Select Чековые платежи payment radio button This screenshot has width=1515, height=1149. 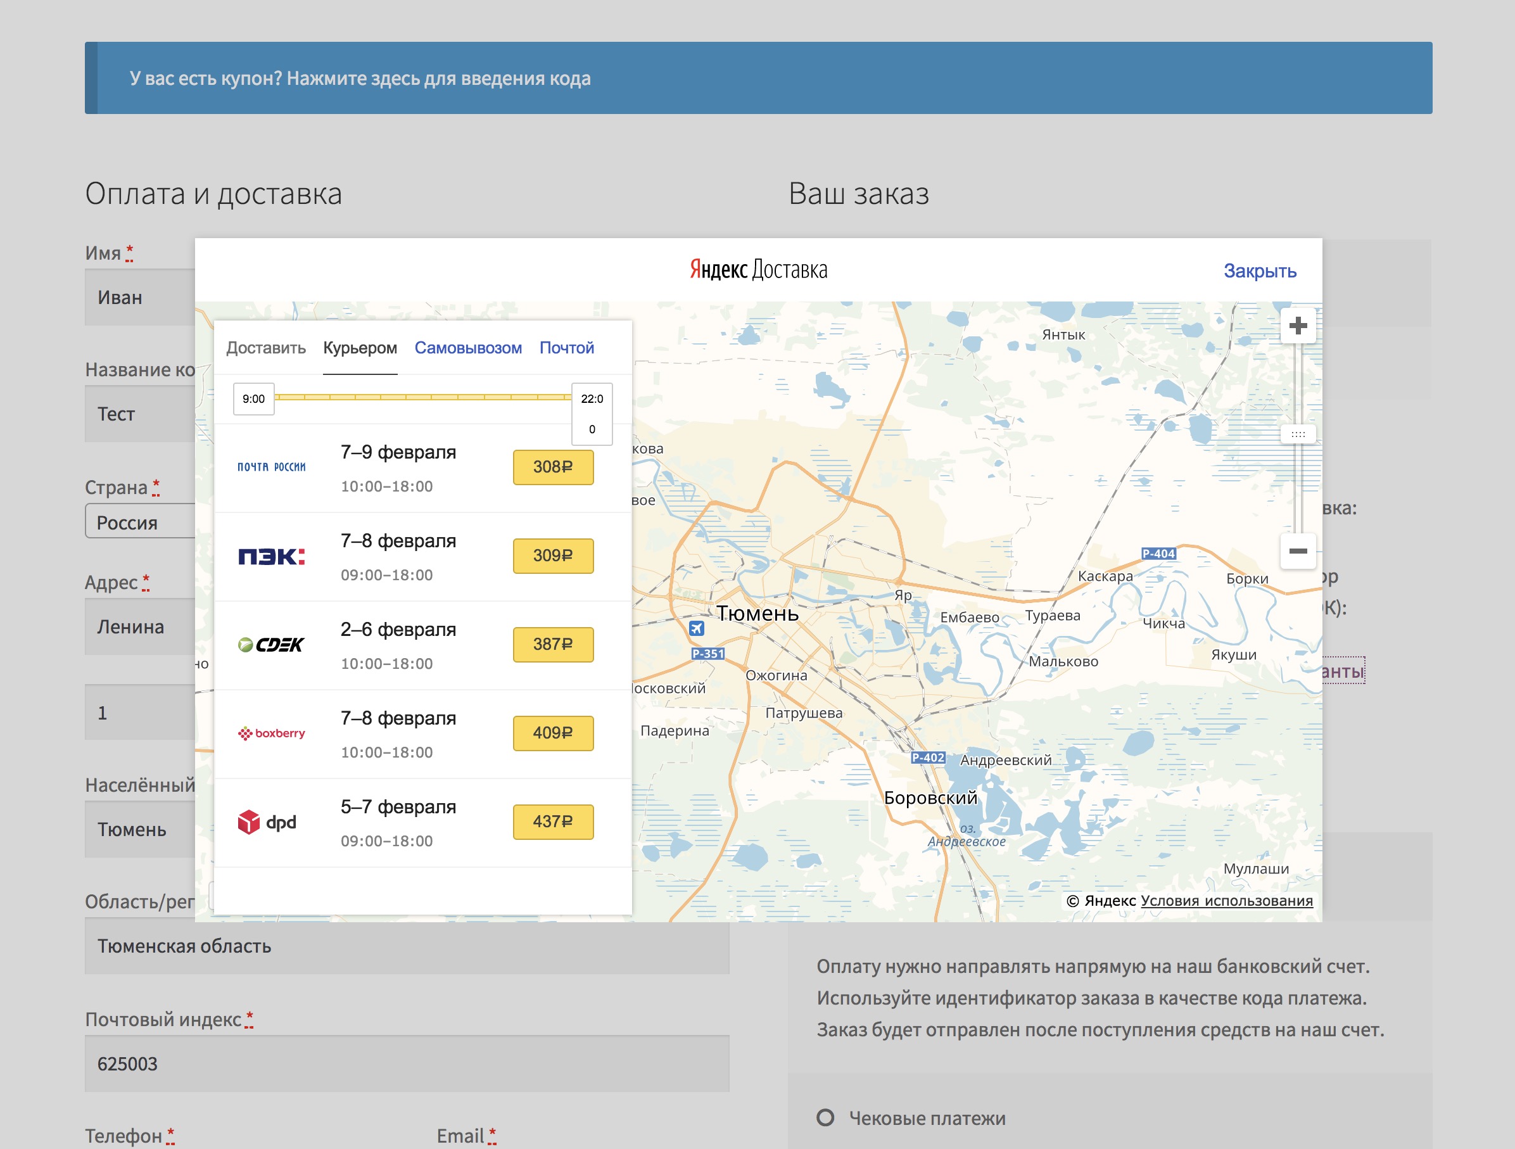point(825,1117)
